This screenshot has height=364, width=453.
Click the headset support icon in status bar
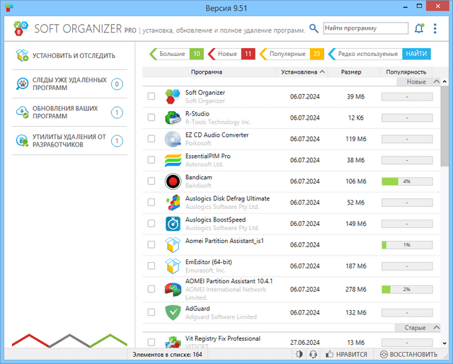tap(312, 354)
